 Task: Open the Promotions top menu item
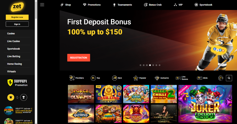[92, 5]
